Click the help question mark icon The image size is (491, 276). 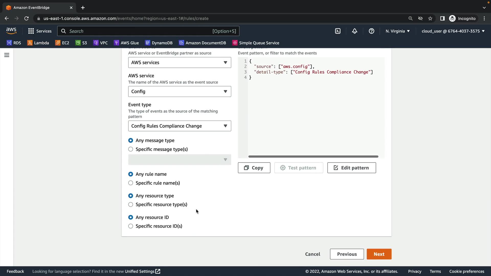point(371,31)
